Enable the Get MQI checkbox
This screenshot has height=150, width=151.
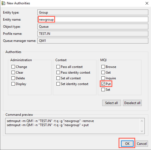click(103, 73)
